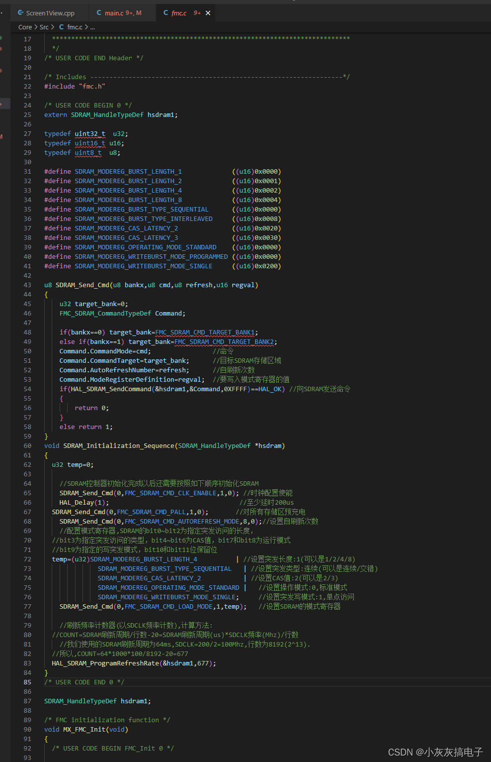
Task: Click line number 60 in the gutter
Action: point(27,446)
